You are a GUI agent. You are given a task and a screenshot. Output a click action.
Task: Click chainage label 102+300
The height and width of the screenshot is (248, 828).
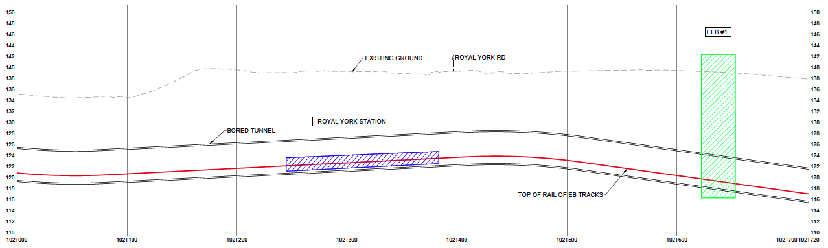click(347, 240)
